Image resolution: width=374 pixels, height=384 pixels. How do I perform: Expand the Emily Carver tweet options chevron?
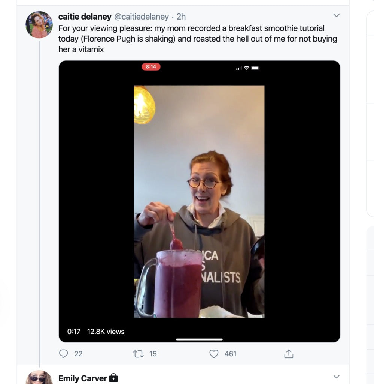[336, 376]
